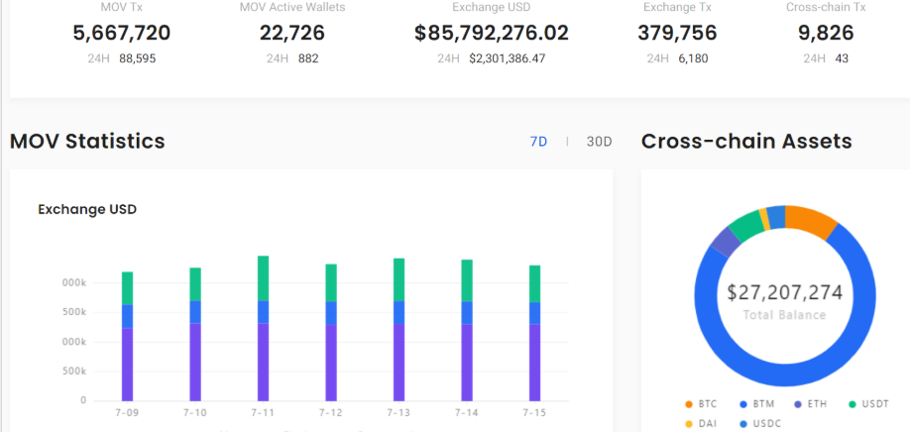Click the MOV Statistics heading
This screenshot has width=910, height=432.
(x=87, y=141)
